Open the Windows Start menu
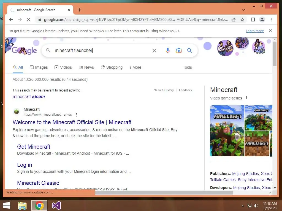This screenshot has height=211, width=282. [x=7, y=206]
